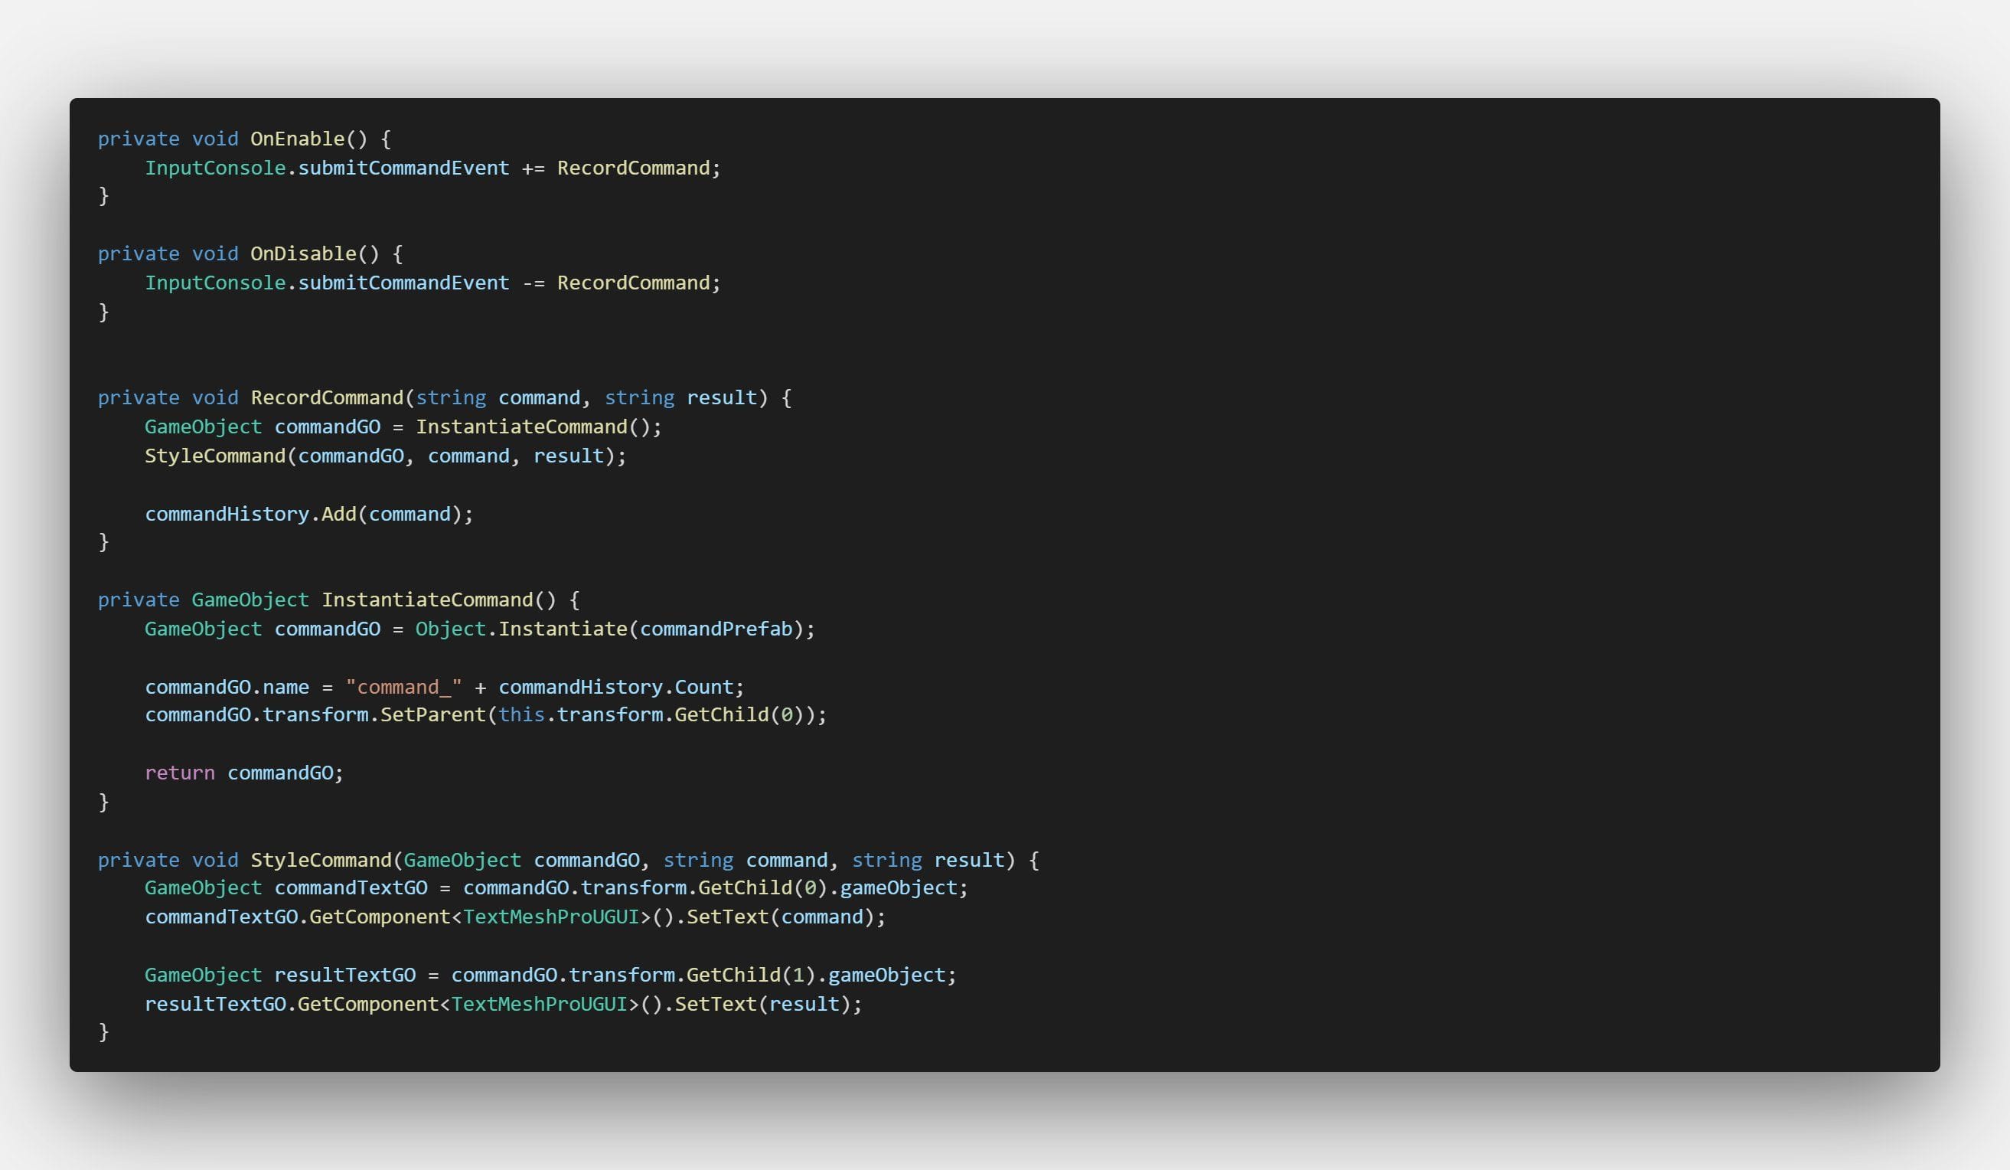This screenshot has height=1170, width=2010.
Task: Click the commandTextGO variable declaration
Action: pos(351,887)
